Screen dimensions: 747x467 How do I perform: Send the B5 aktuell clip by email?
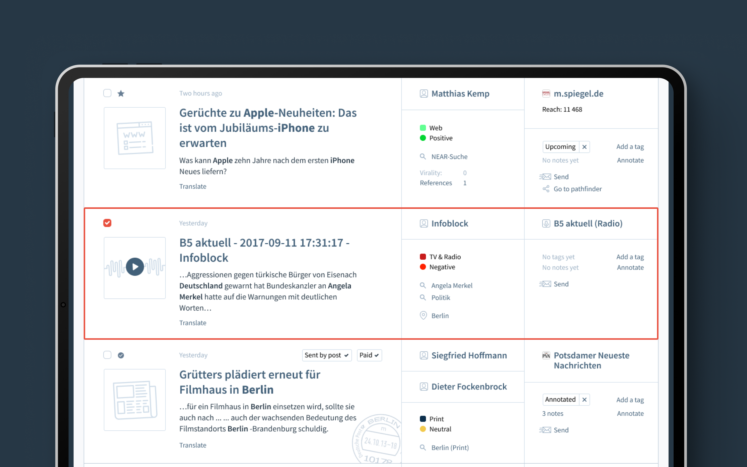point(554,284)
